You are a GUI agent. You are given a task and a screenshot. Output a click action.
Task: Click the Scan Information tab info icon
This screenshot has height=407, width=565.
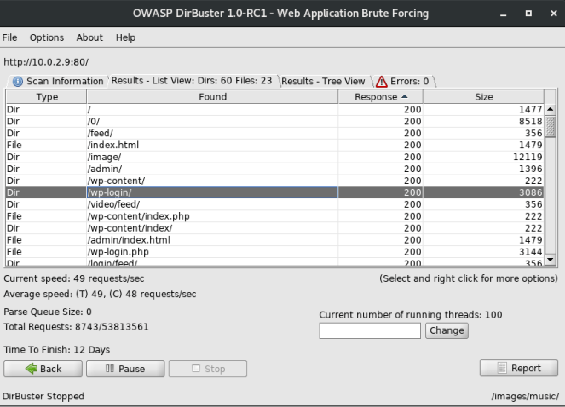click(x=18, y=82)
